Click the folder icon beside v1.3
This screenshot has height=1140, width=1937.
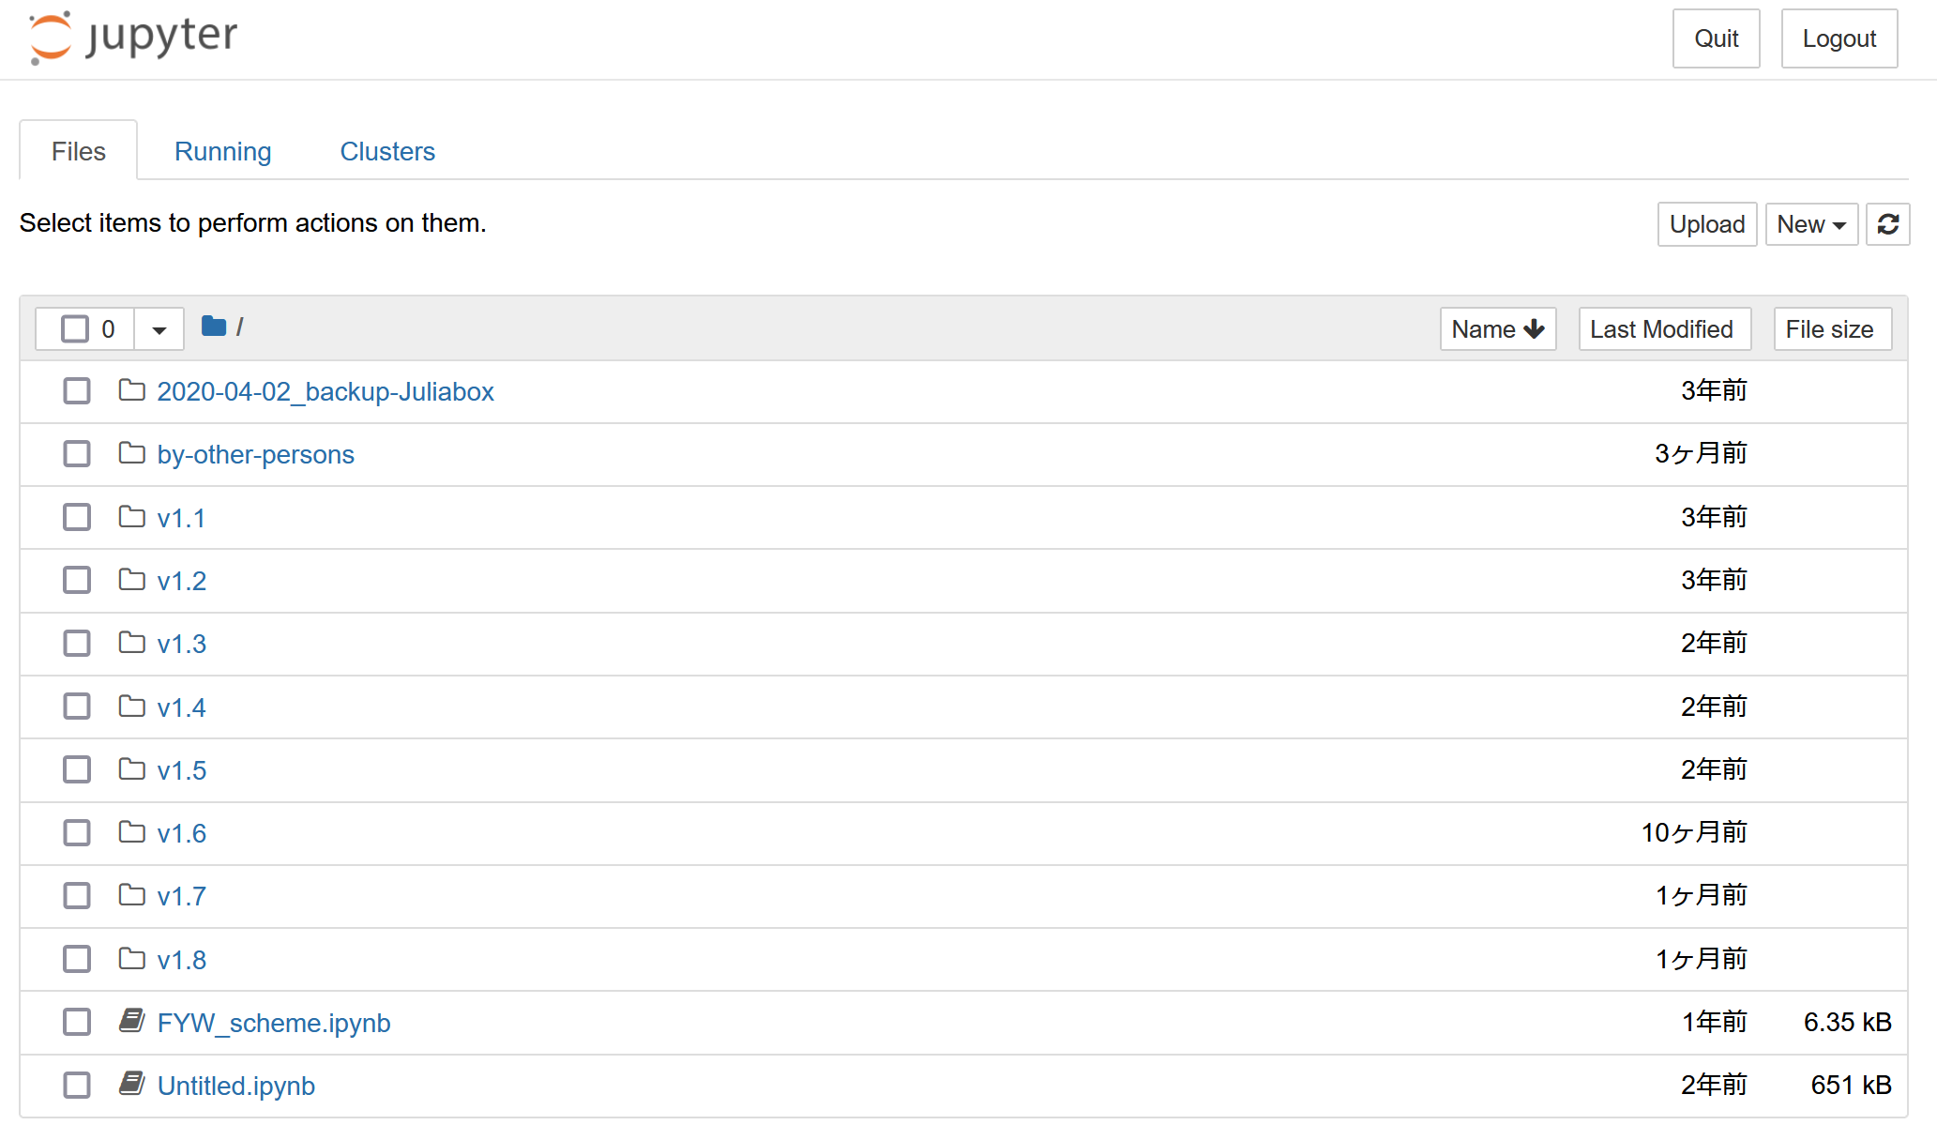pos(132,643)
